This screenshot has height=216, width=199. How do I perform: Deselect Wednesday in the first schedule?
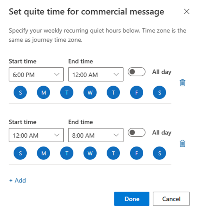coord(90,93)
